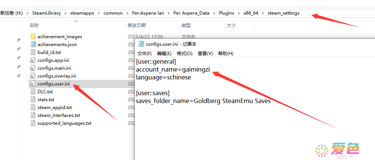Screen dimensions: 375x160
Task: Sort files by the 修改日期 column header
Action: tap(137, 25)
